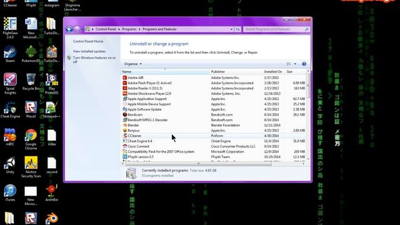Click the Forward arrow in the Programs window

(x=77, y=29)
